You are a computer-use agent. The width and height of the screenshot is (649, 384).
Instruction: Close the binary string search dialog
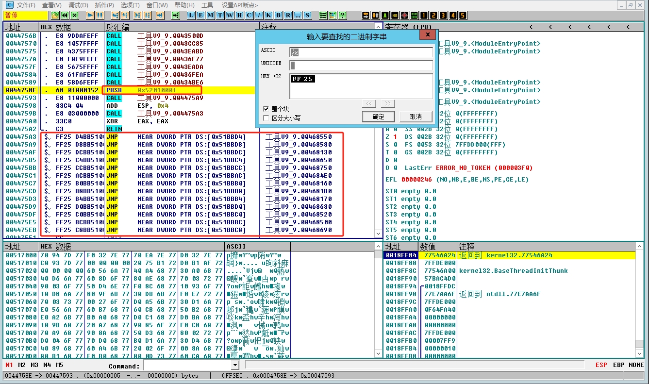coord(427,35)
